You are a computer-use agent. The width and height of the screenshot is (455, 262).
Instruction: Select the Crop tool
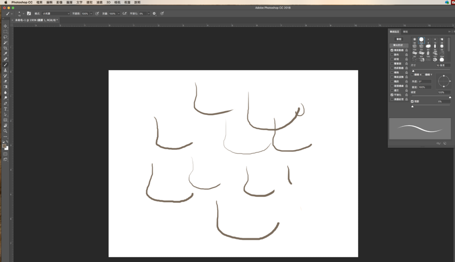pyautogui.click(x=5, y=48)
